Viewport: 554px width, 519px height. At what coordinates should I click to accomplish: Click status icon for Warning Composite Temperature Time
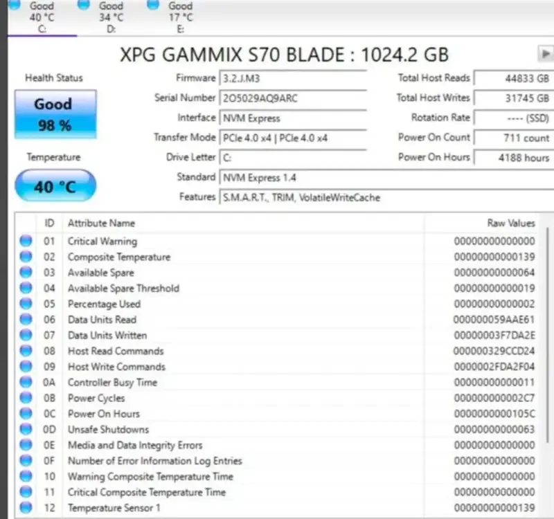(x=26, y=476)
